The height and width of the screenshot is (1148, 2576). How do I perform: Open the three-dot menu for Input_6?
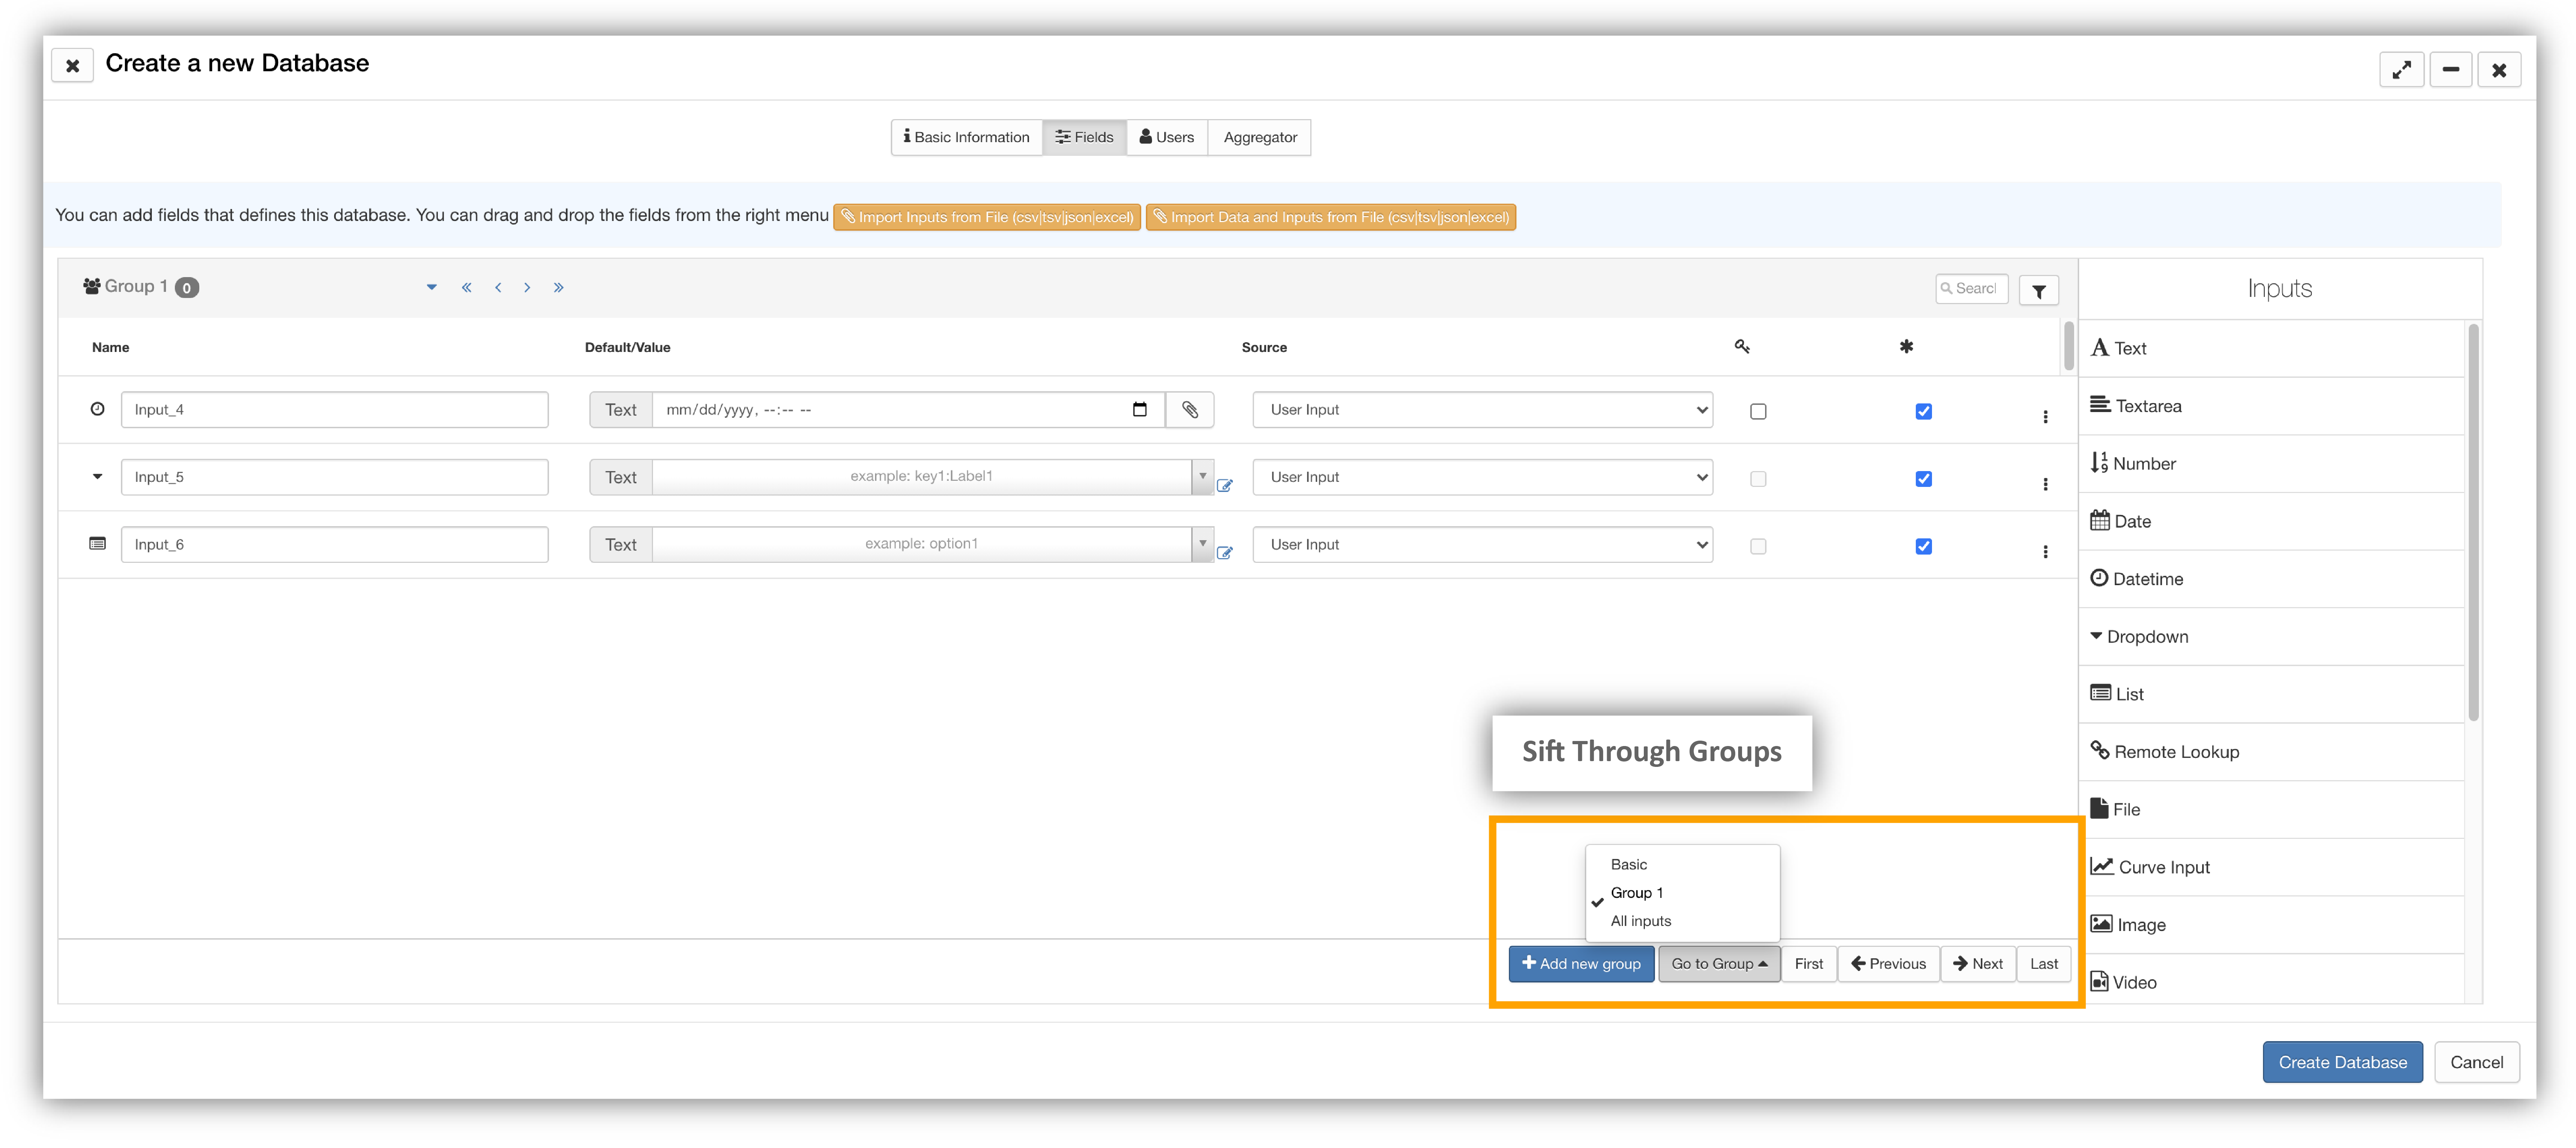point(2045,552)
